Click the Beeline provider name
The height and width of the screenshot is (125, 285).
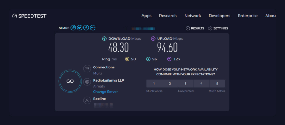click(99, 99)
